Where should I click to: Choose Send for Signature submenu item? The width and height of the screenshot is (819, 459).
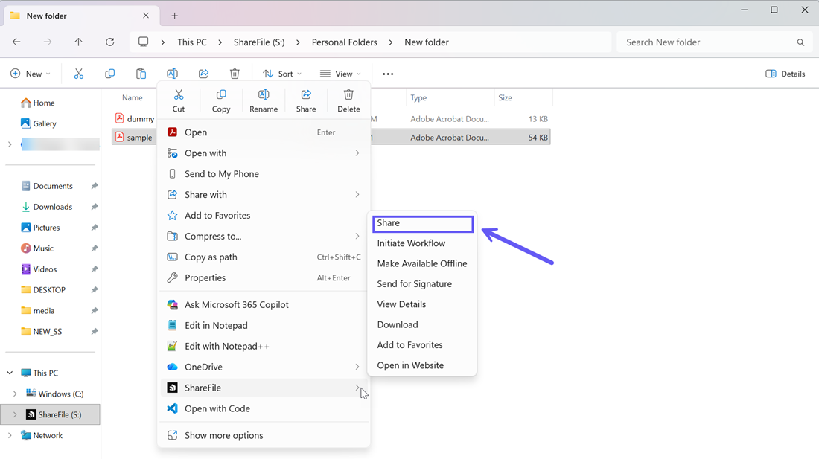coord(414,284)
